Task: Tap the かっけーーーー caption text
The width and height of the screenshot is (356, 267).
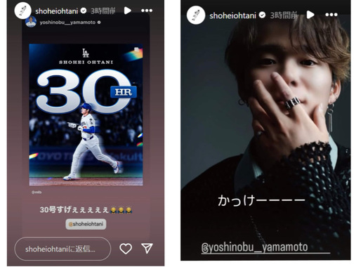Action: pyautogui.click(x=261, y=200)
